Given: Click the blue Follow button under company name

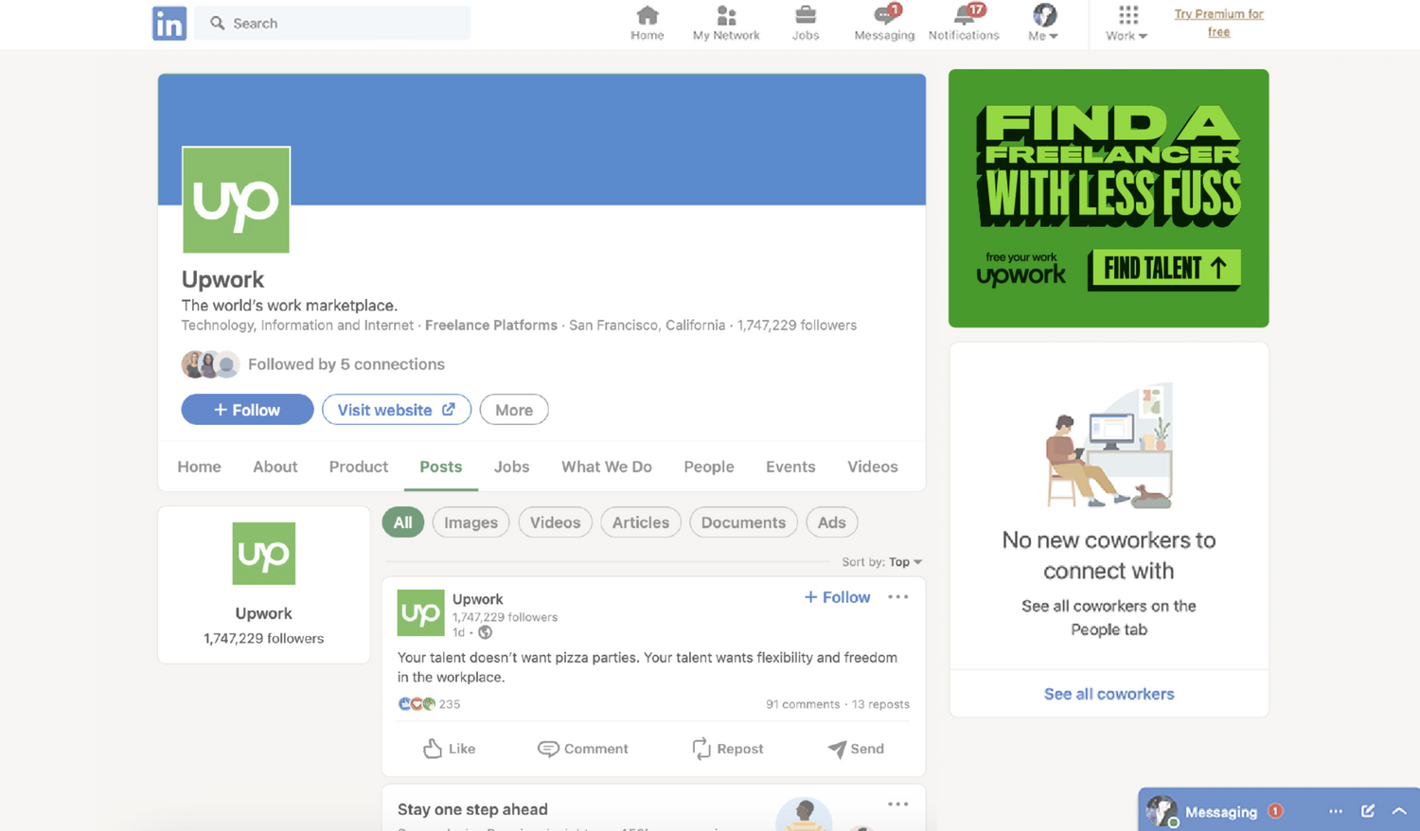Looking at the screenshot, I should pyautogui.click(x=247, y=410).
